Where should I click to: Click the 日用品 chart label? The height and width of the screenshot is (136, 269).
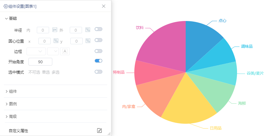(216, 128)
